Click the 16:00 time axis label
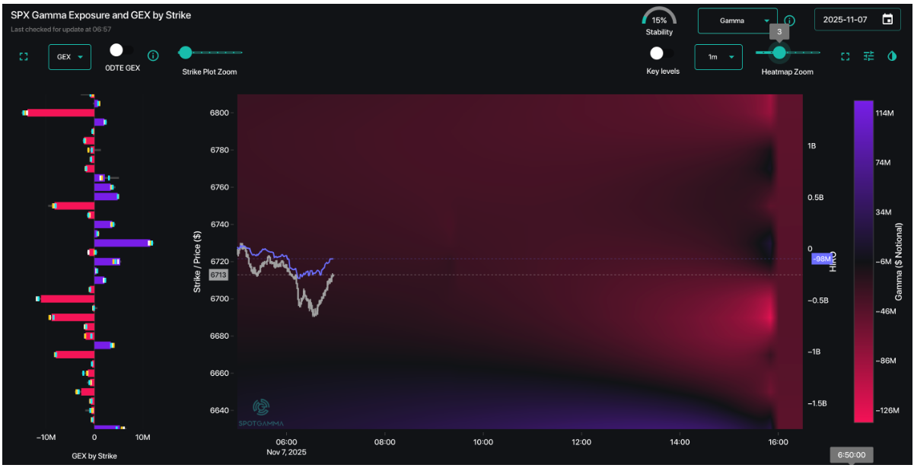The image size is (914, 468). (778, 442)
